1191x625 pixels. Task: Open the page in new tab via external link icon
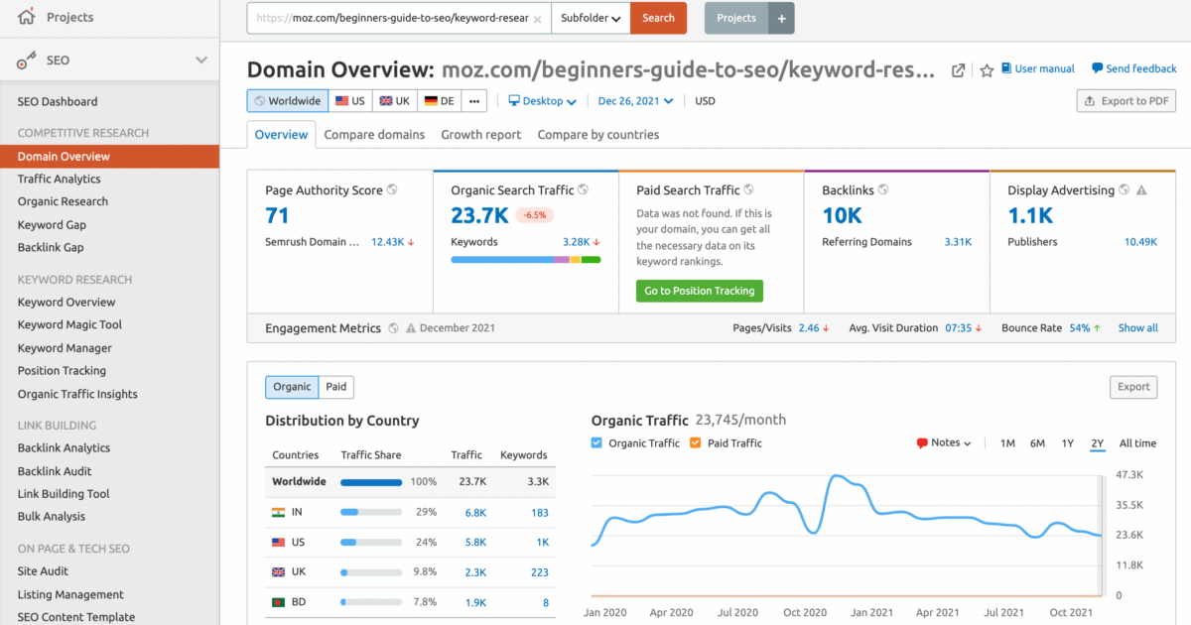tap(957, 70)
